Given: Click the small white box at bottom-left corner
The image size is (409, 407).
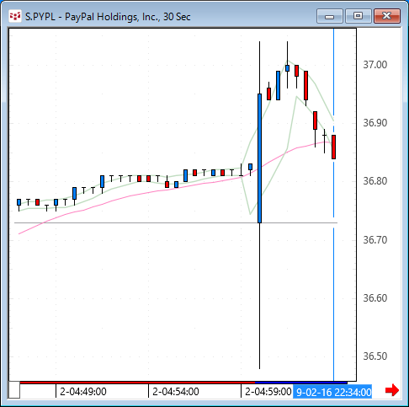Looking at the screenshot, I should [14, 390].
